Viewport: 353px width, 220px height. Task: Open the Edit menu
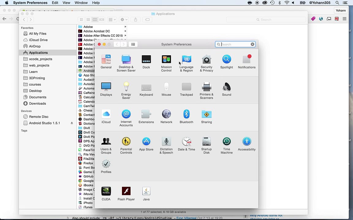pyautogui.click(x=55, y=3)
